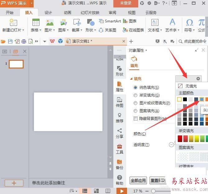Click the printer icon in quick toolbar
Image resolution: width=208 pixels, height=194 pixels.
coord(24,41)
